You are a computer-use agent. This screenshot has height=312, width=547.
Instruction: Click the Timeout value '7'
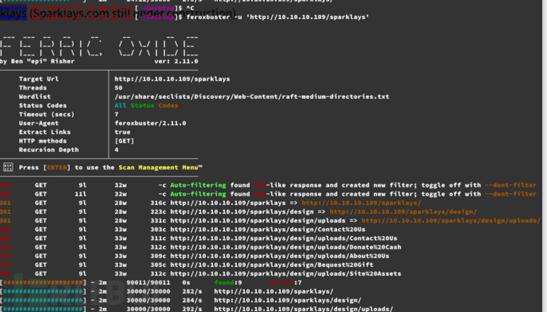(117, 114)
